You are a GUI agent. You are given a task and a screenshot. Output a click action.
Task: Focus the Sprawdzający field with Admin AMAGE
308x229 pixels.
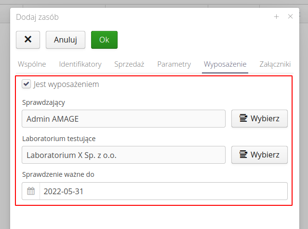(x=124, y=119)
